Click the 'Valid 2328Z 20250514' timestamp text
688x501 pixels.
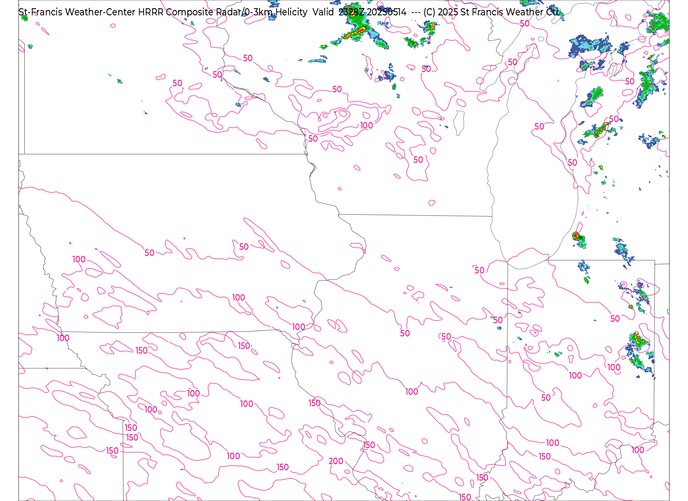pos(359,12)
